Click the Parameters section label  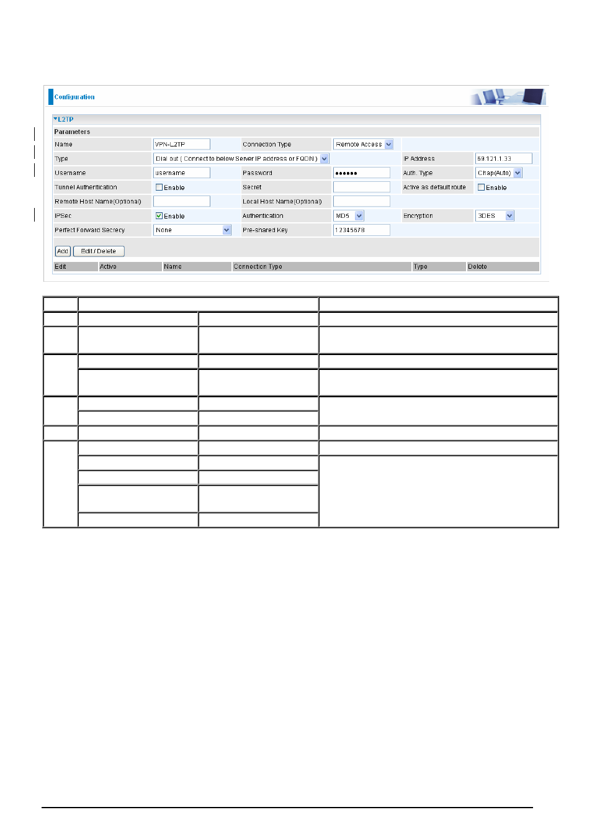(72, 132)
